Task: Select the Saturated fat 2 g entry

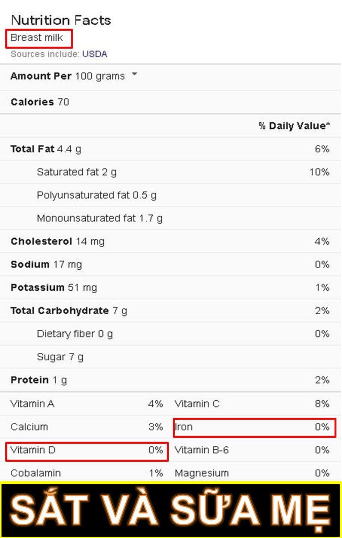Action: 171,172
